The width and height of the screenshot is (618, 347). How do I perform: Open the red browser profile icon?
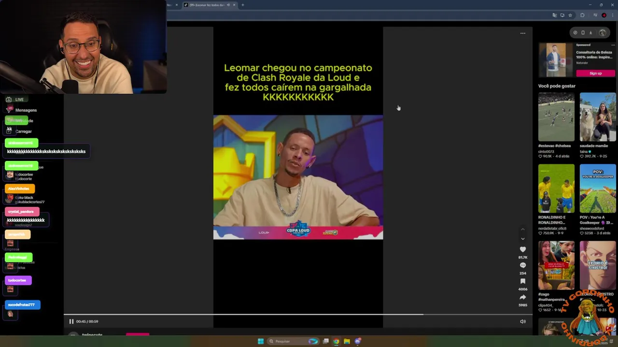[604, 15]
